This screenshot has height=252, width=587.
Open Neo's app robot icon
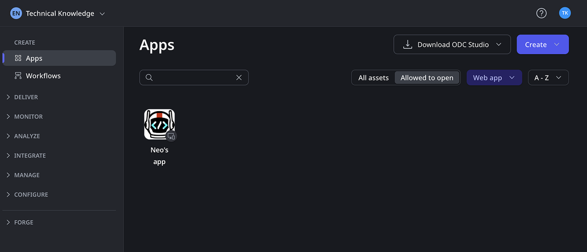point(159,124)
